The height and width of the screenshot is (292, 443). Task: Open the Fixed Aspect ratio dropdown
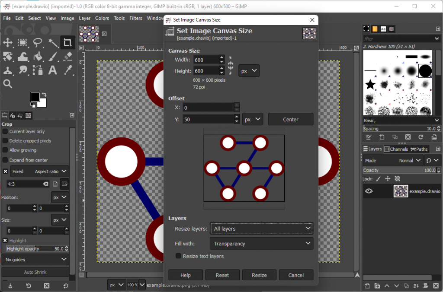(x=39, y=171)
